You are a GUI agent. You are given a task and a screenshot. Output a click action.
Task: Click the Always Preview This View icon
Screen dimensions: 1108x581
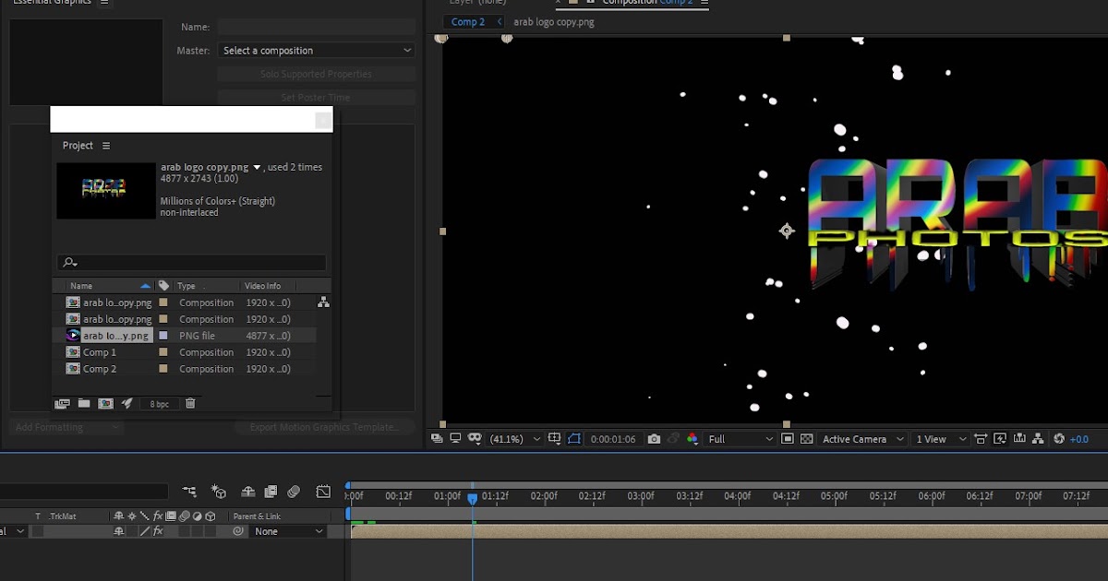pos(438,439)
